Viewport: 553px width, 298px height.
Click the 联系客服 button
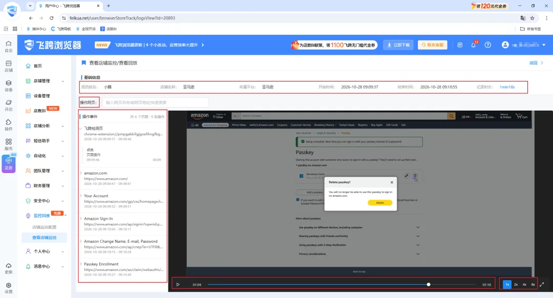432,45
